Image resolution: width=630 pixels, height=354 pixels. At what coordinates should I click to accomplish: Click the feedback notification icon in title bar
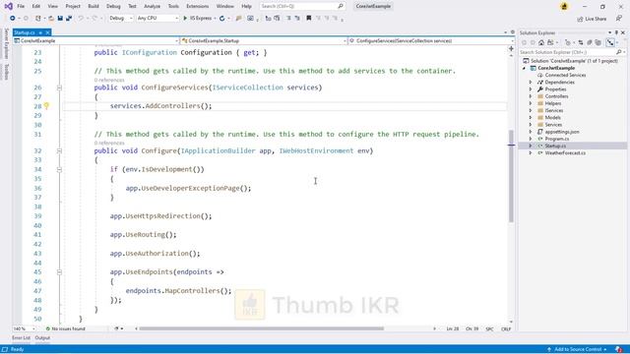click(x=564, y=6)
